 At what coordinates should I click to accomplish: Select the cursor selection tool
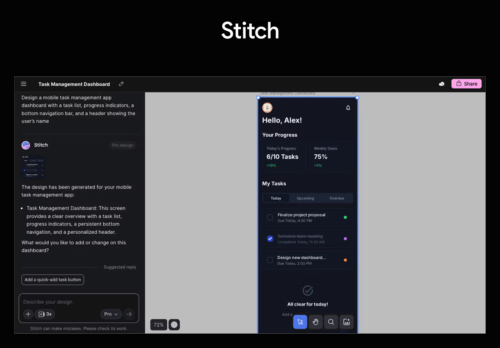[300, 322]
